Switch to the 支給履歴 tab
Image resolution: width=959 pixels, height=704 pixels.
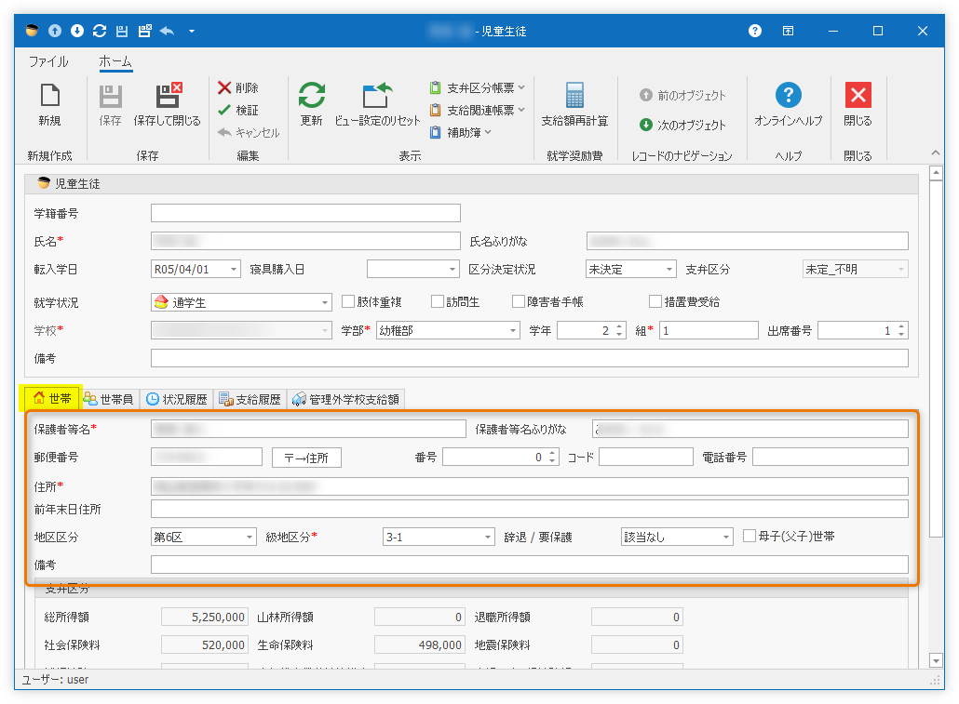tap(250, 399)
